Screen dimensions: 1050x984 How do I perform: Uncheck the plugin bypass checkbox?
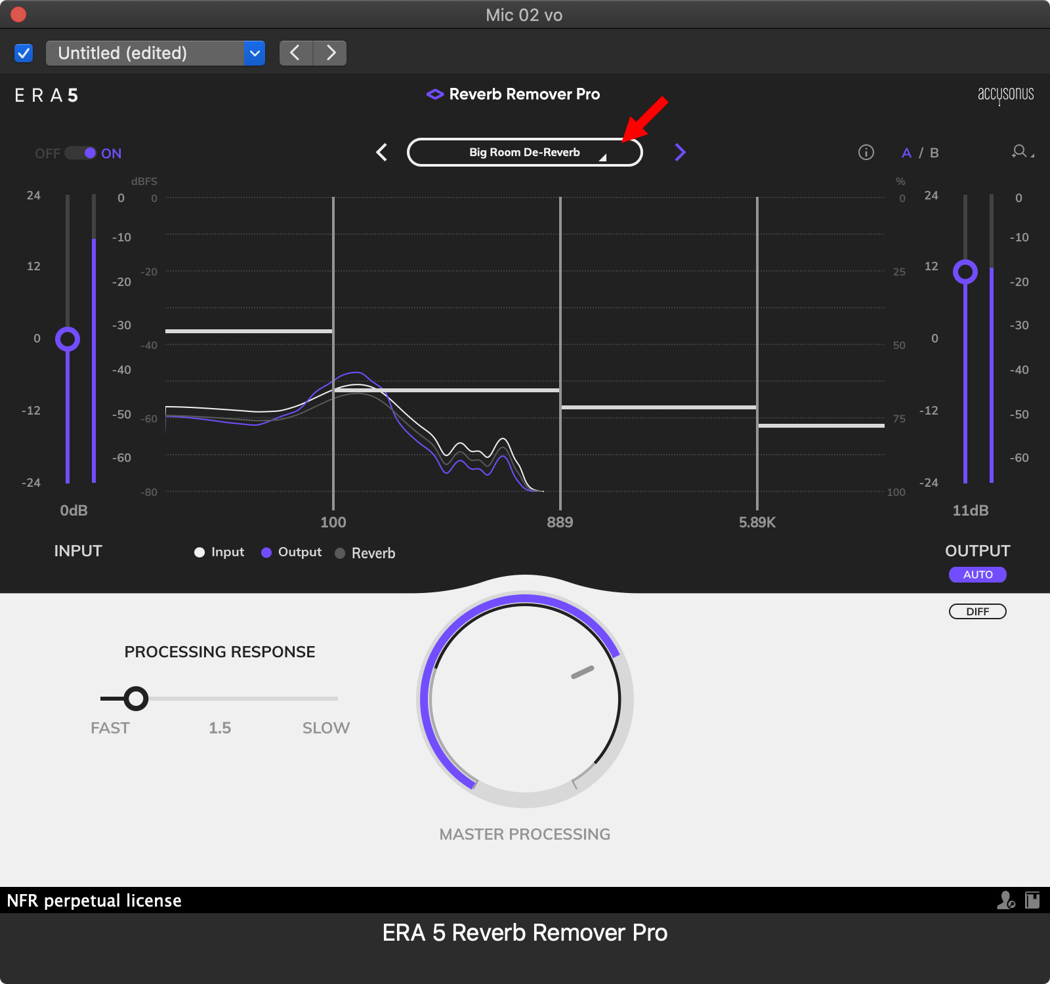pyautogui.click(x=24, y=53)
